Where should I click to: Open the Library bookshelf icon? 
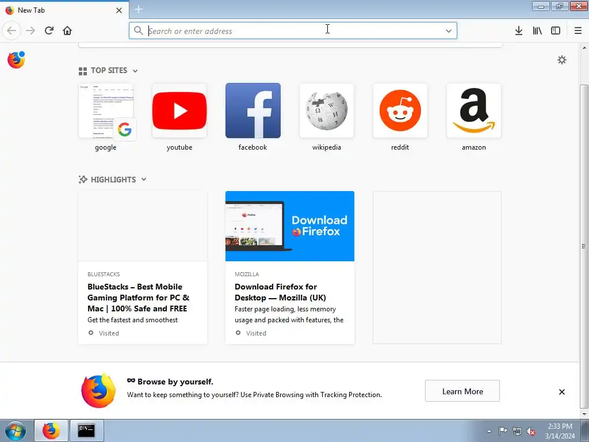[537, 31]
